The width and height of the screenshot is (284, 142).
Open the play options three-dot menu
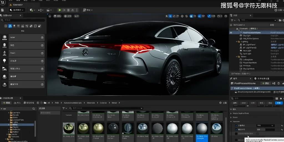click(x=77, y=10)
